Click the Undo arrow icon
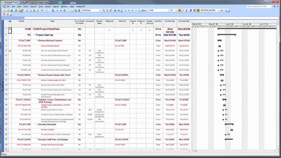 [x=42, y=11]
